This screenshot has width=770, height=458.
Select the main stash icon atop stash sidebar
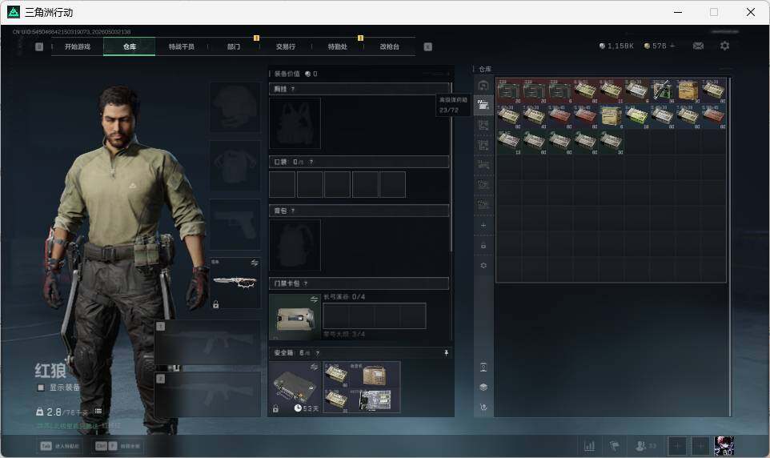(x=483, y=86)
